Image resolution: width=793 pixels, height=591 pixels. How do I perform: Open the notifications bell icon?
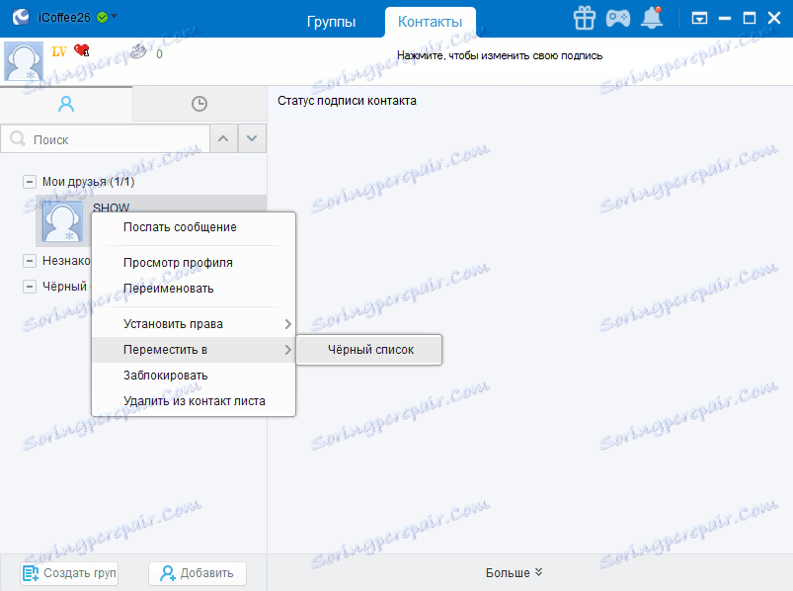pos(652,18)
